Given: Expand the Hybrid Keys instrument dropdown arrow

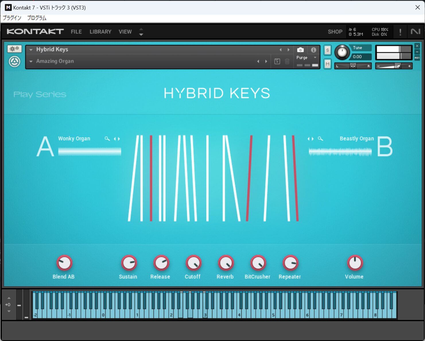Looking at the screenshot, I should pyautogui.click(x=31, y=50).
